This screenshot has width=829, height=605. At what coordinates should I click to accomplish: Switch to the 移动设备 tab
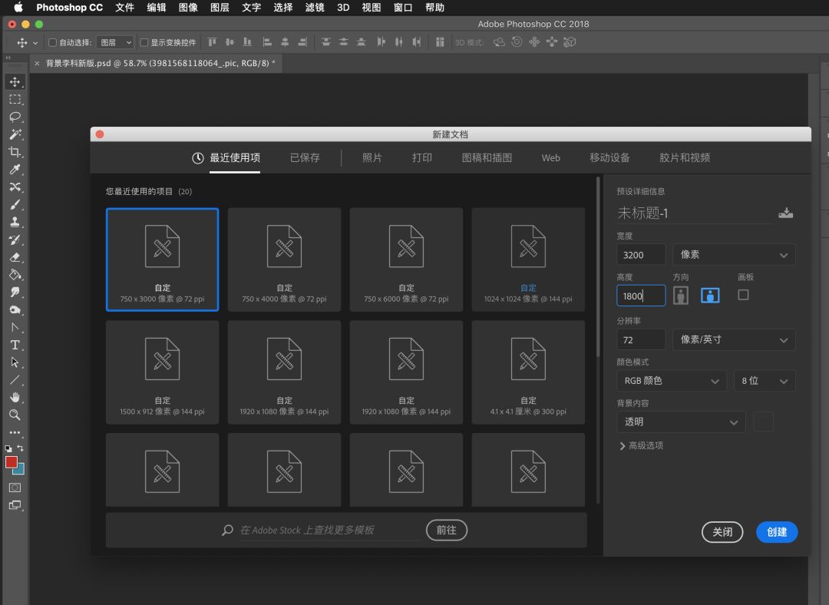click(609, 157)
